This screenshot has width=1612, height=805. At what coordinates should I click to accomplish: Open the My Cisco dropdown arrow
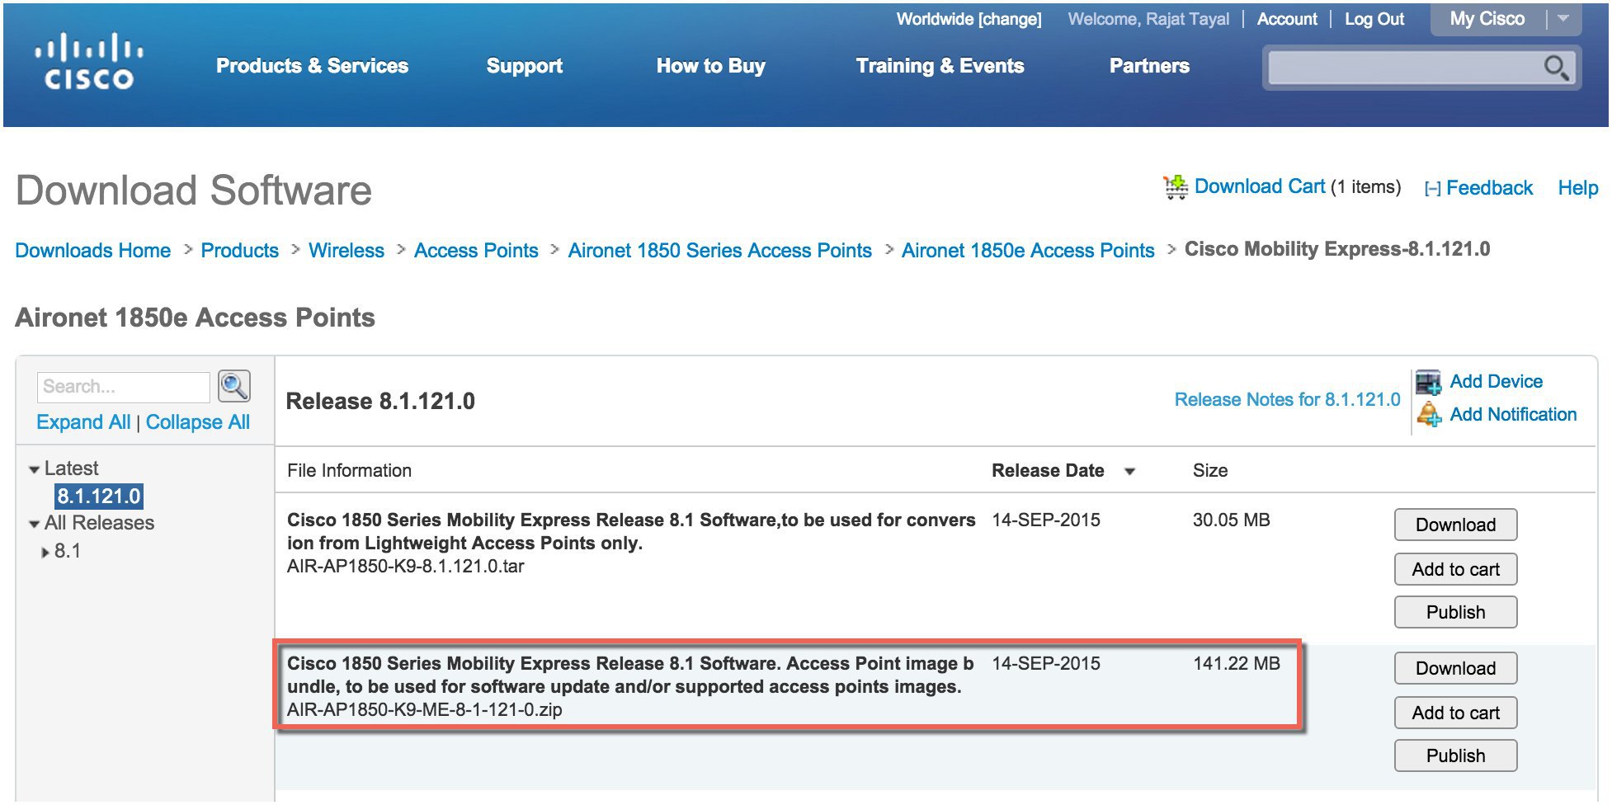click(x=1563, y=19)
